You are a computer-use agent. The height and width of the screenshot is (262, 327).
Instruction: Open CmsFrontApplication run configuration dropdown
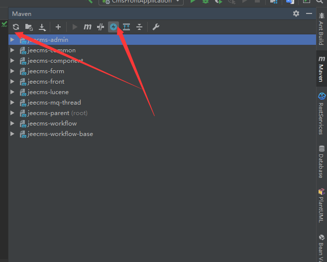[141, 2]
